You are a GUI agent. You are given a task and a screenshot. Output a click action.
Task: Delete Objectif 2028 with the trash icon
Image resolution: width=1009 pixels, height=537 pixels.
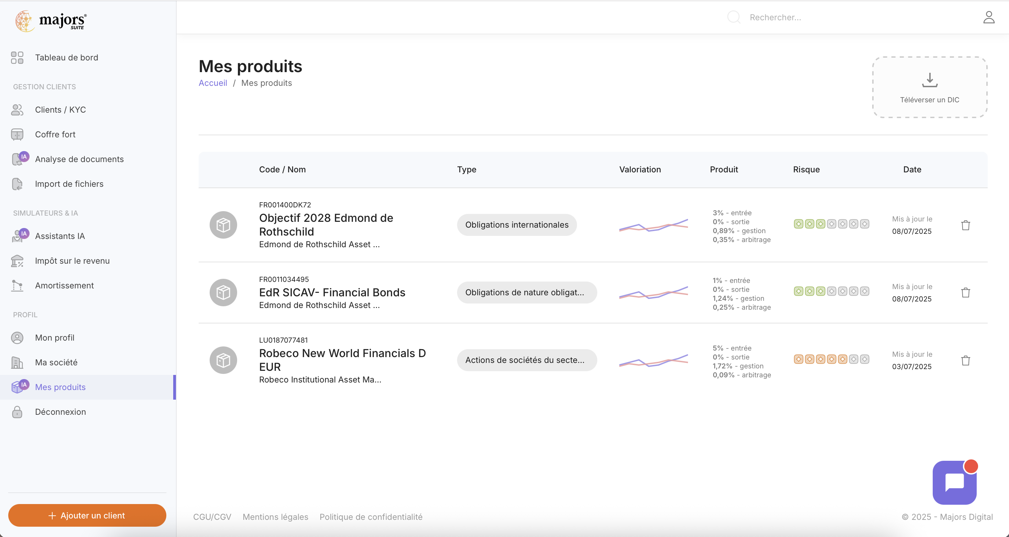click(x=965, y=225)
